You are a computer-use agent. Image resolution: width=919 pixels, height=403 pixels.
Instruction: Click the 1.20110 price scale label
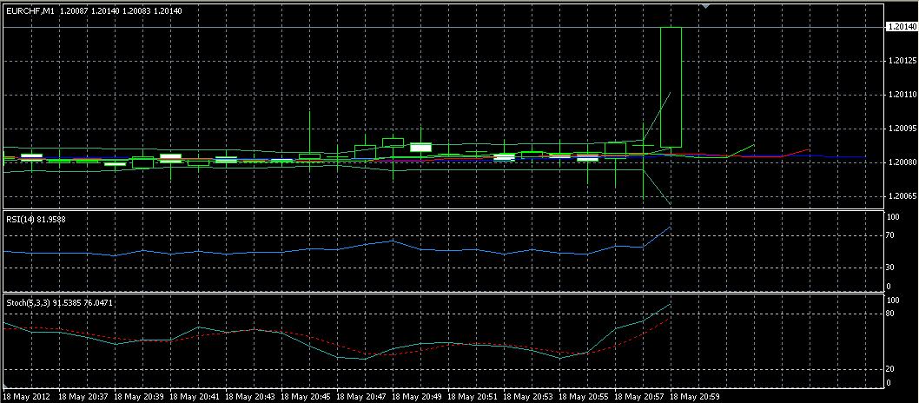pyautogui.click(x=902, y=95)
